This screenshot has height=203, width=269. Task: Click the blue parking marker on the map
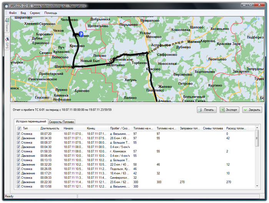(81, 34)
